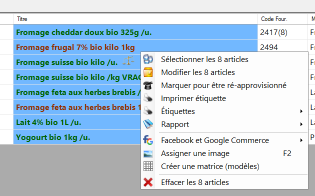Select row Fromage cheddar doux bio 325g /u.
This screenshot has height=196, width=315.
(x=135, y=32)
